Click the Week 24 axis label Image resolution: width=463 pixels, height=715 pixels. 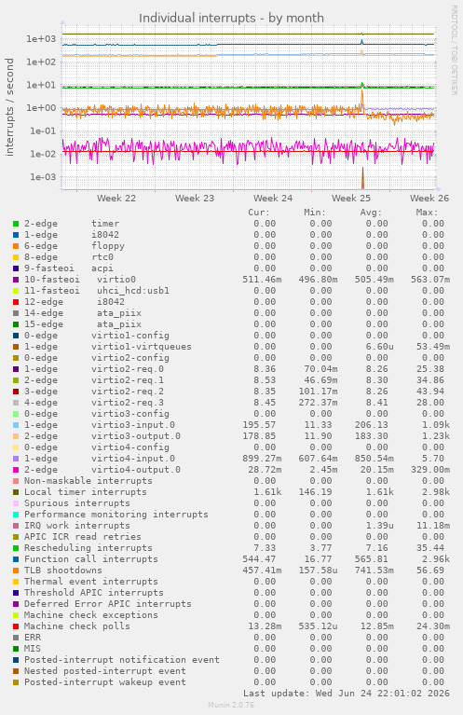[273, 199]
